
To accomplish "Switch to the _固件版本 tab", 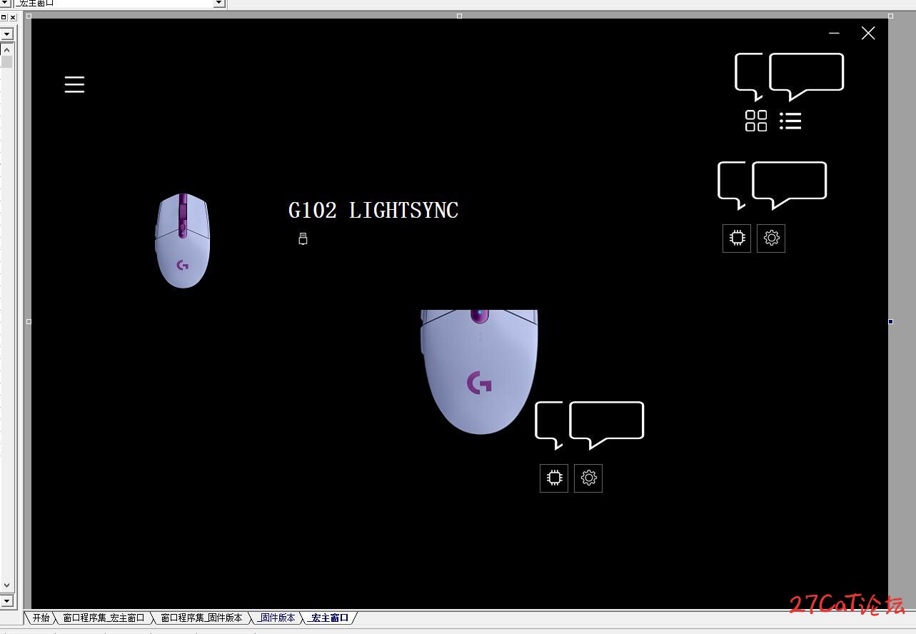I will tap(277, 618).
